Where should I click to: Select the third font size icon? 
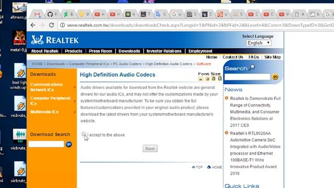tap(213, 78)
